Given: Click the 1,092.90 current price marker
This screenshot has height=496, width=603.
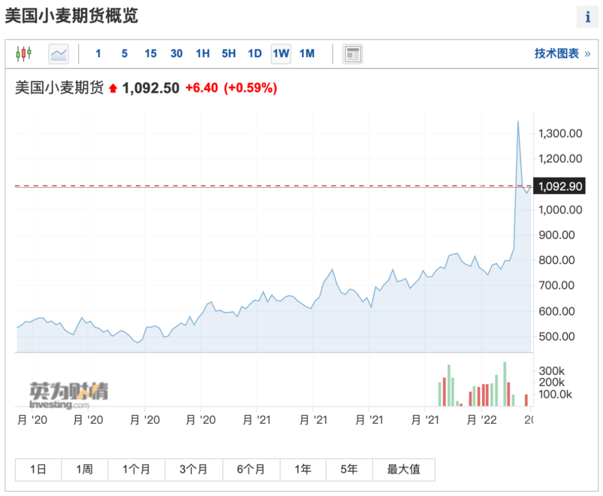Looking at the screenshot, I should [559, 186].
